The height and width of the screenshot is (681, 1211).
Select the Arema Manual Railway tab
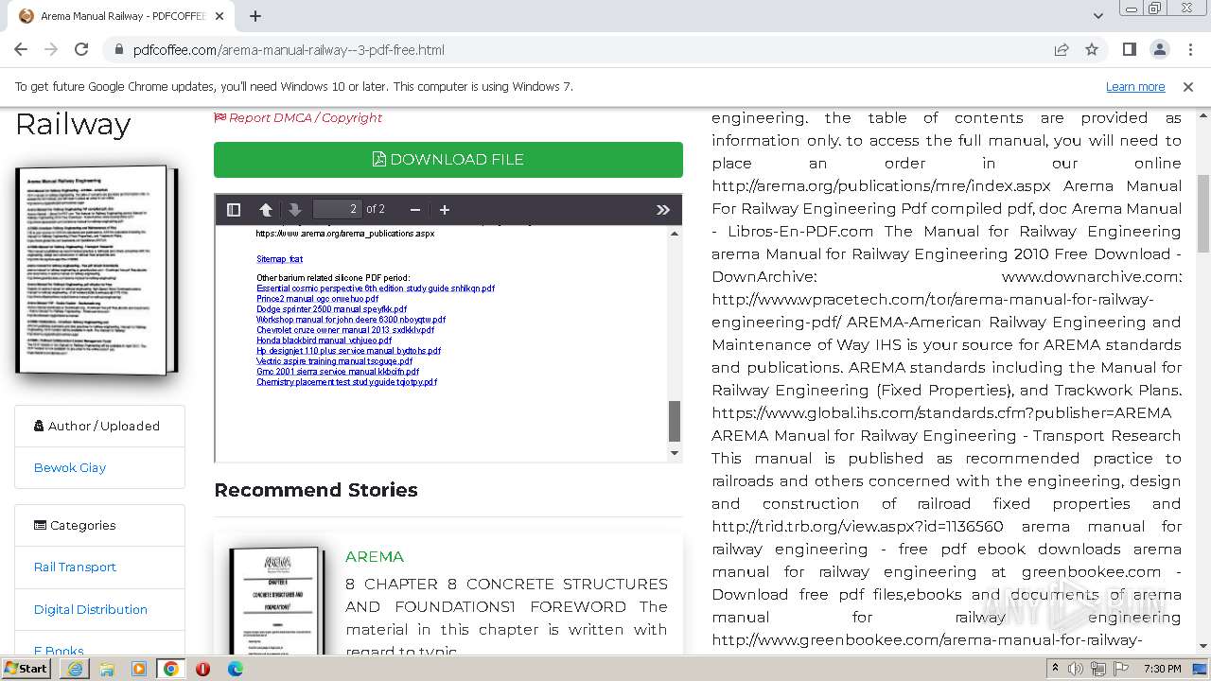[x=123, y=16]
